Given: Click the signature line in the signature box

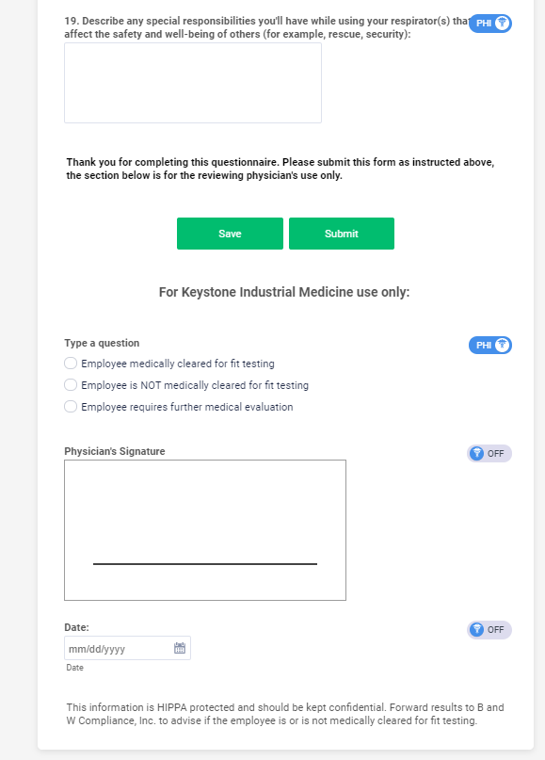Looking at the screenshot, I should (x=205, y=562).
